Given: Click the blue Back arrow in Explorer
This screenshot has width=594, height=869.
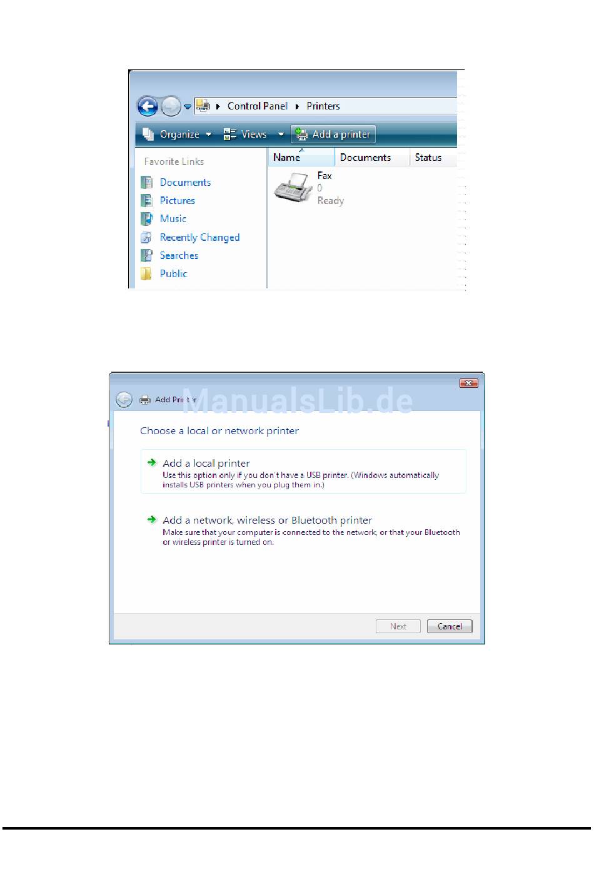Looking at the screenshot, I should coord(148,106).
